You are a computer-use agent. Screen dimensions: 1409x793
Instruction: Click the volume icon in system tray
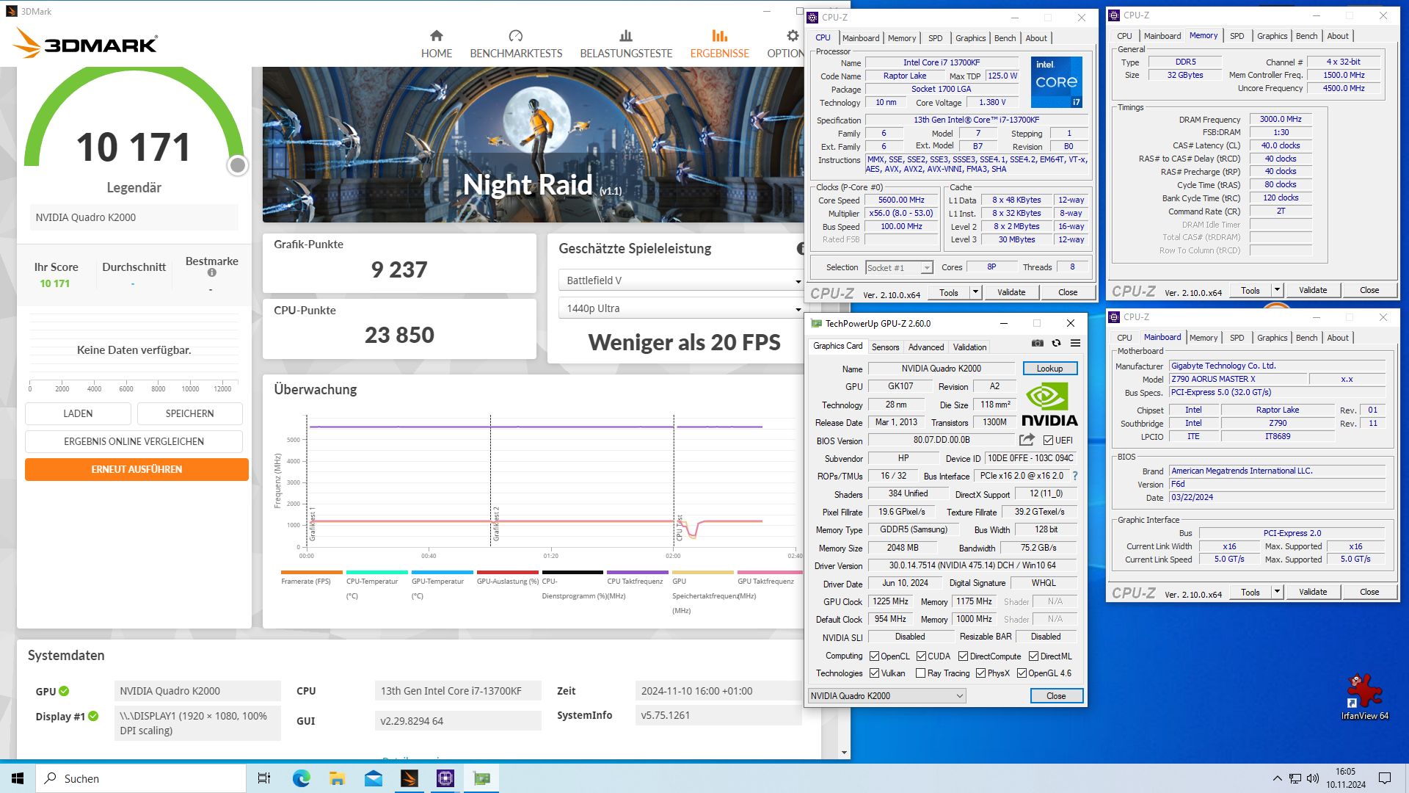[1313, 778]
